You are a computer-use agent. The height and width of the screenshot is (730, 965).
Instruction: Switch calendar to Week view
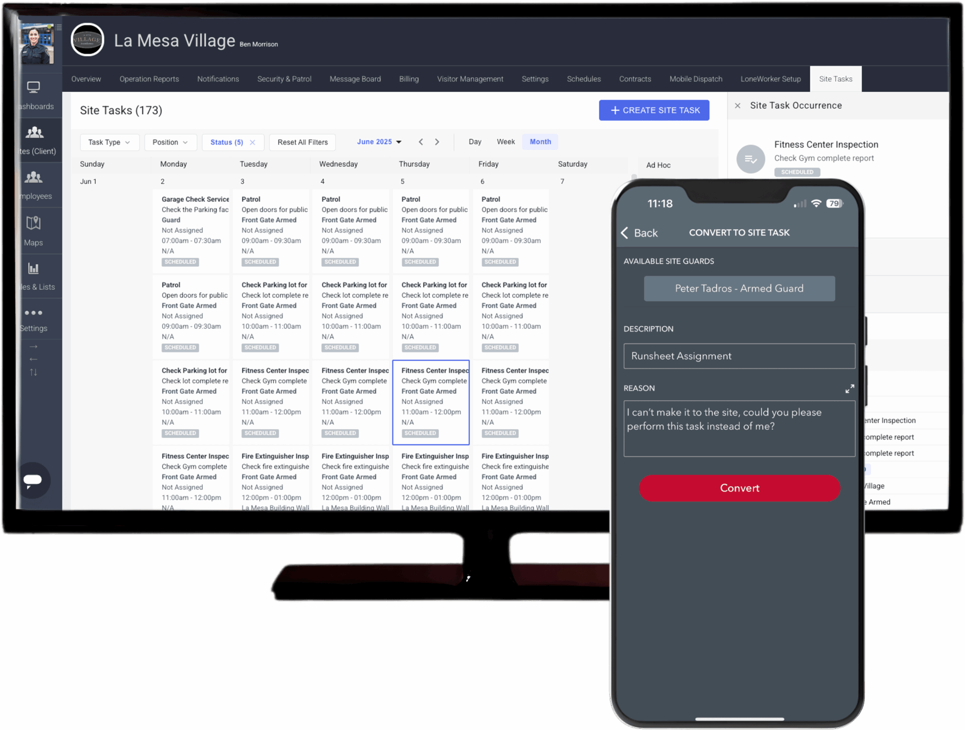(506, 142)
